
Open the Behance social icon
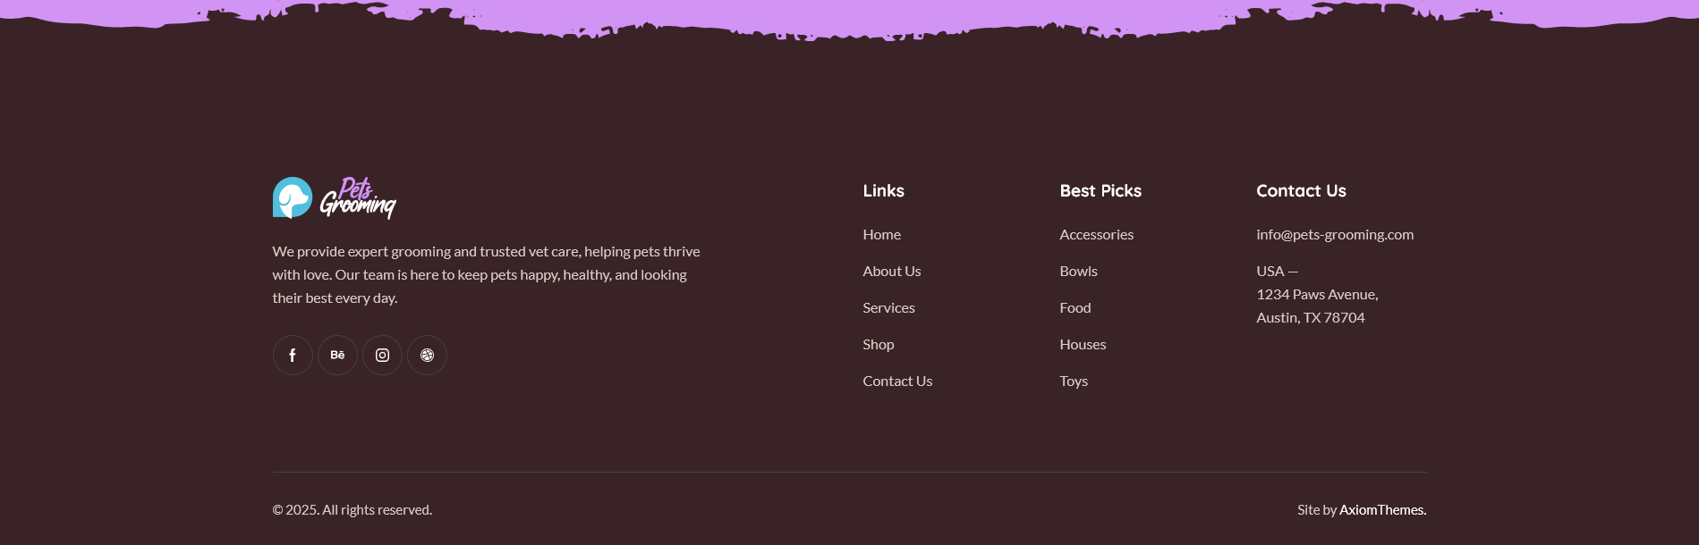(337, 356)
